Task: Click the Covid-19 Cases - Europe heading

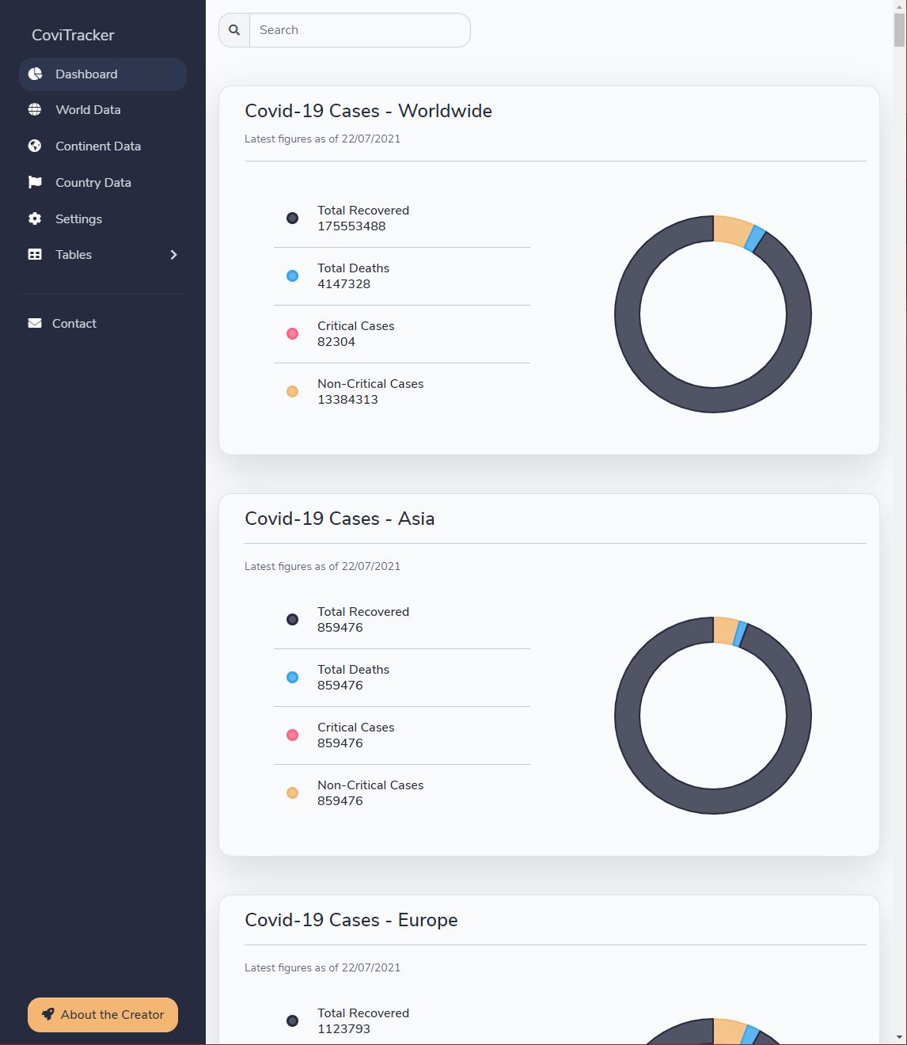Action: (351, 920)
